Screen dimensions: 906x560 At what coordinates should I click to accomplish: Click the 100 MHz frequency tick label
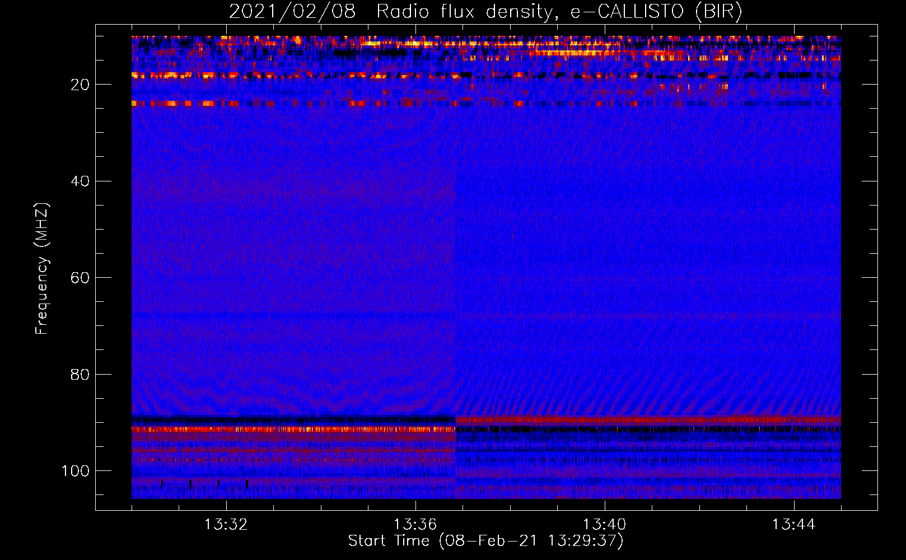(76, 471)
